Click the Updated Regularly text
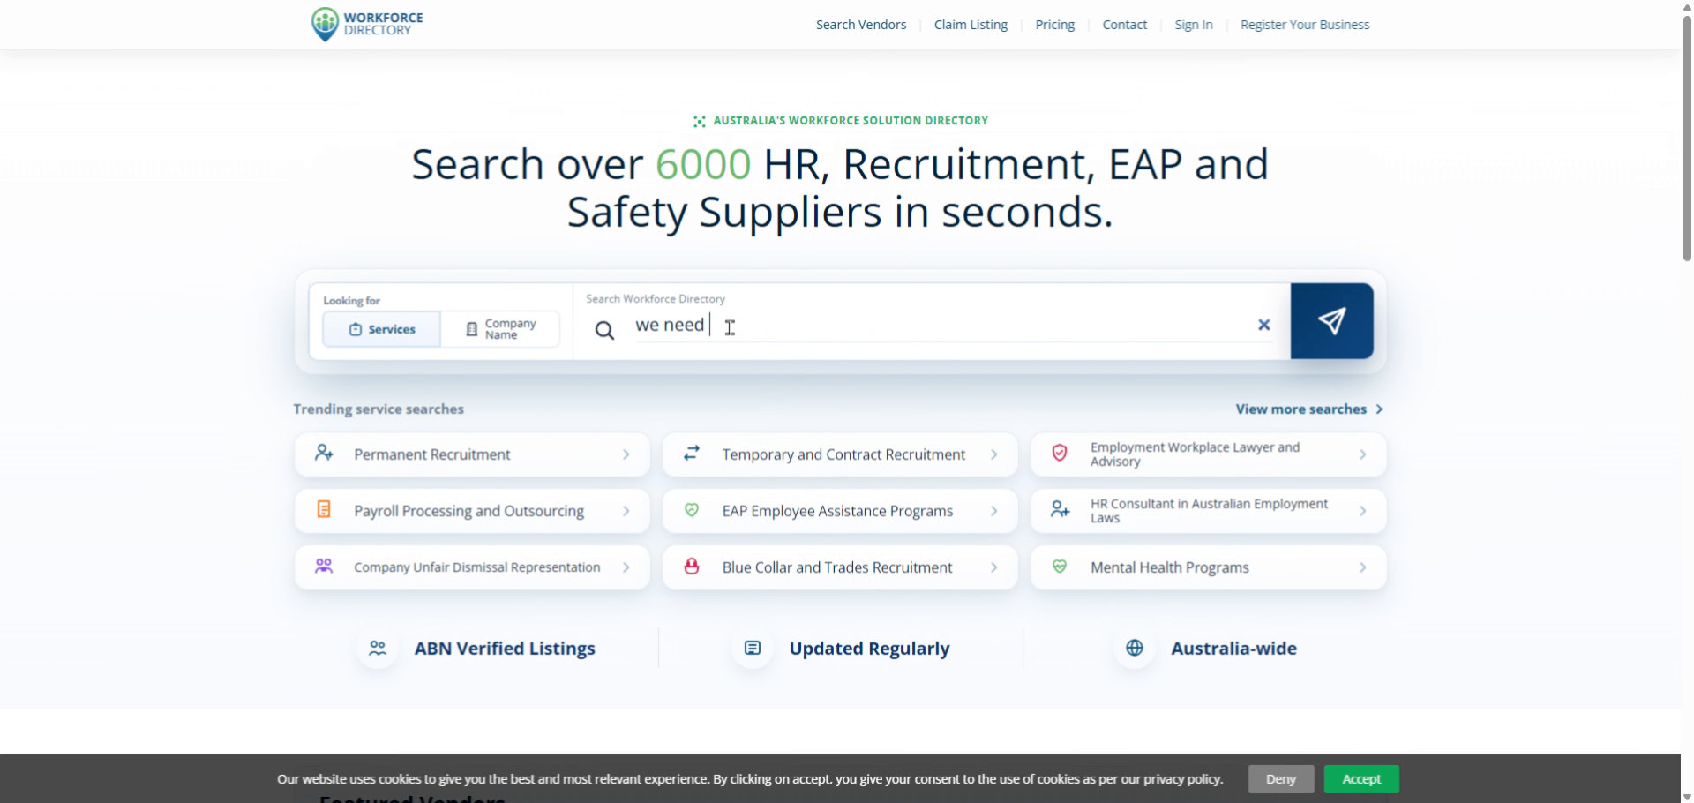 point(869,649)
